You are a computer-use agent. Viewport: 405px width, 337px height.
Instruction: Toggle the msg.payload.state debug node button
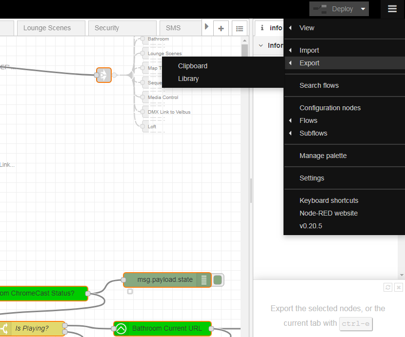click(218, 279)
